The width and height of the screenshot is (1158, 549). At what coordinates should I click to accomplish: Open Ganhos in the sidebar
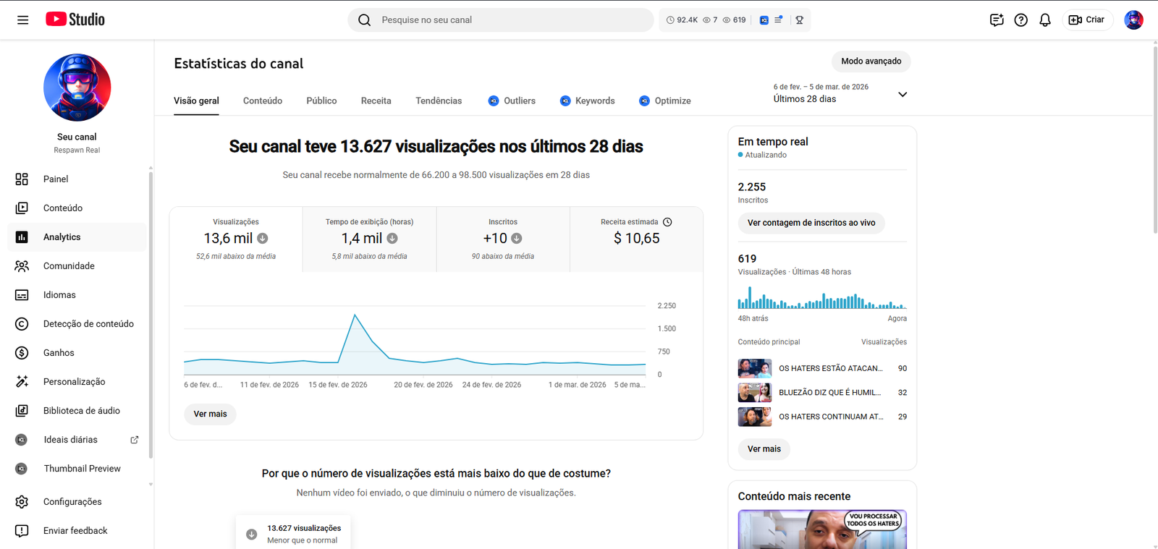pyautogui.click(x=77, y=353)
